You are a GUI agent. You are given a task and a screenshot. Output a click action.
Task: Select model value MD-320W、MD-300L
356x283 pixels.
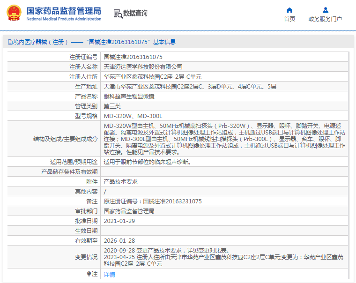(133, 116)
